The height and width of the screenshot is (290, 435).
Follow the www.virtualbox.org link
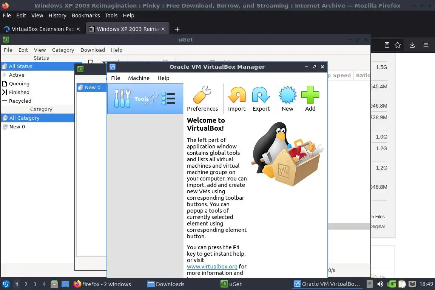click(x=212, y=267)
